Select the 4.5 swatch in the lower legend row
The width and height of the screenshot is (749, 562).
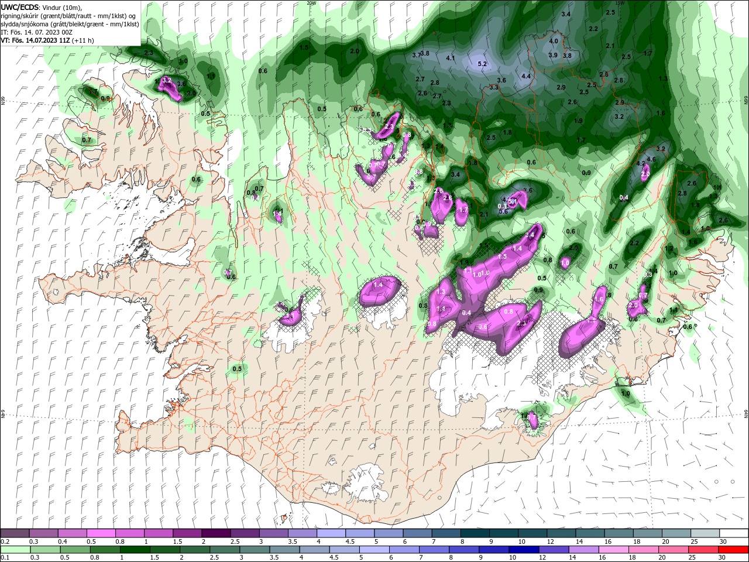click(343, 550)
